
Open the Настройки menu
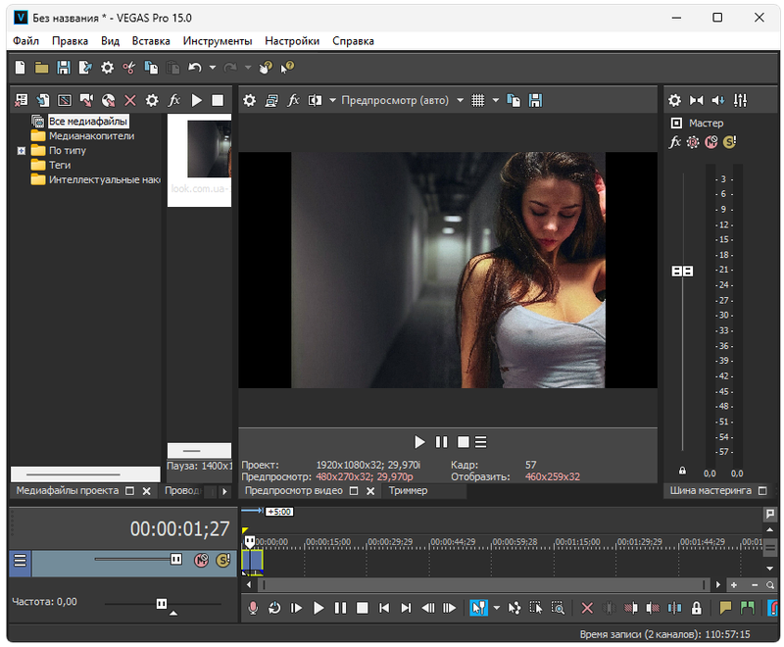(292, 41)
